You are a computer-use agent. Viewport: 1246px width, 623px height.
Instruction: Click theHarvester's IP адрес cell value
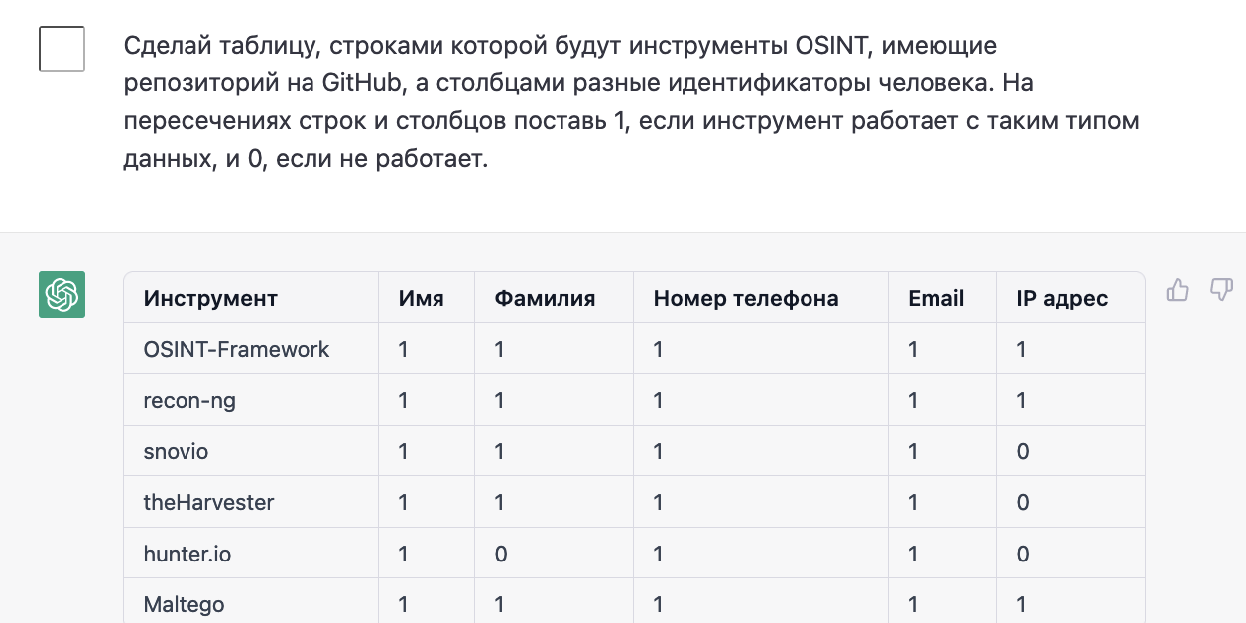pyautogui.click(x=1023, y=502)
